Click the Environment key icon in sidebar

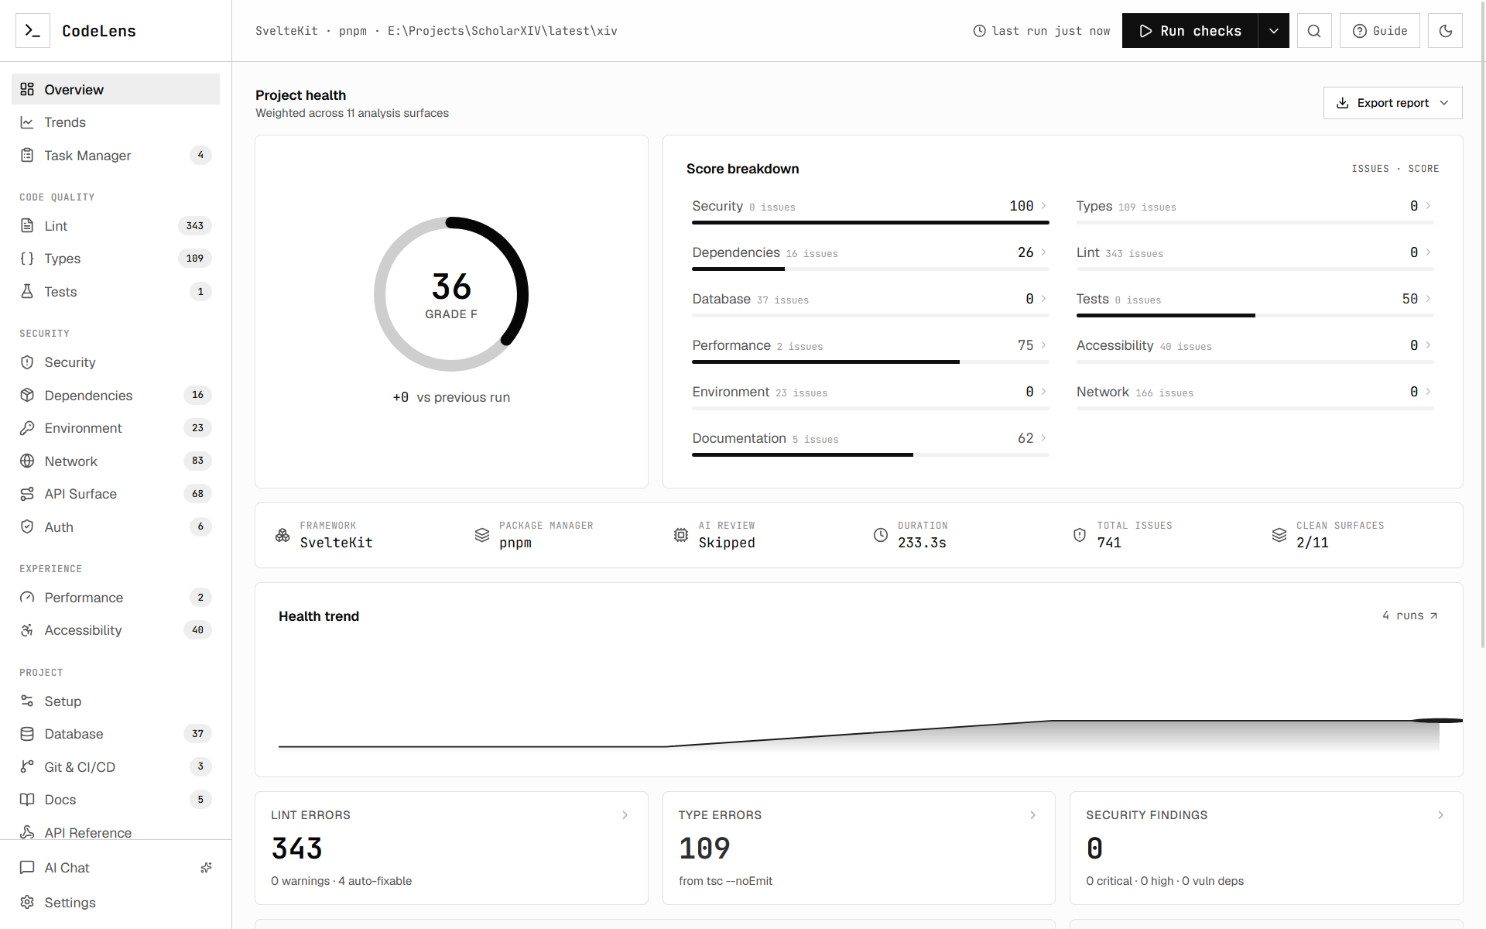coord(27,428)
